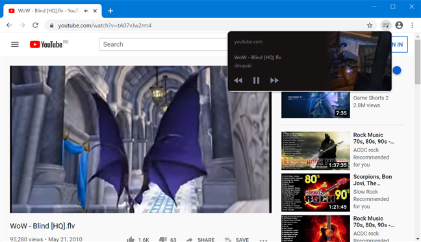
Task: Focus the YouTube Search field
Action: [163, 44]
